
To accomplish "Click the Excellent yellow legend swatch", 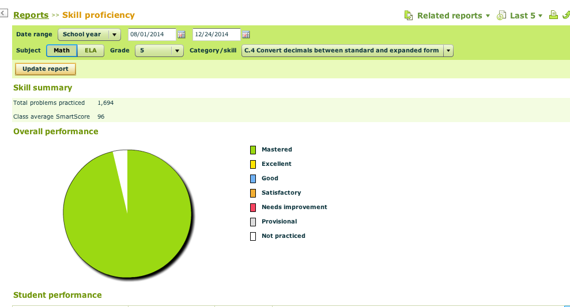I will tap(253, 164).
